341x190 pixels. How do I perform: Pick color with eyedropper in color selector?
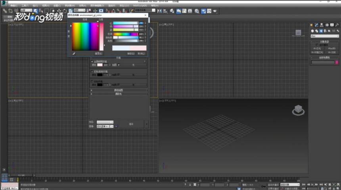pos(74,53)
